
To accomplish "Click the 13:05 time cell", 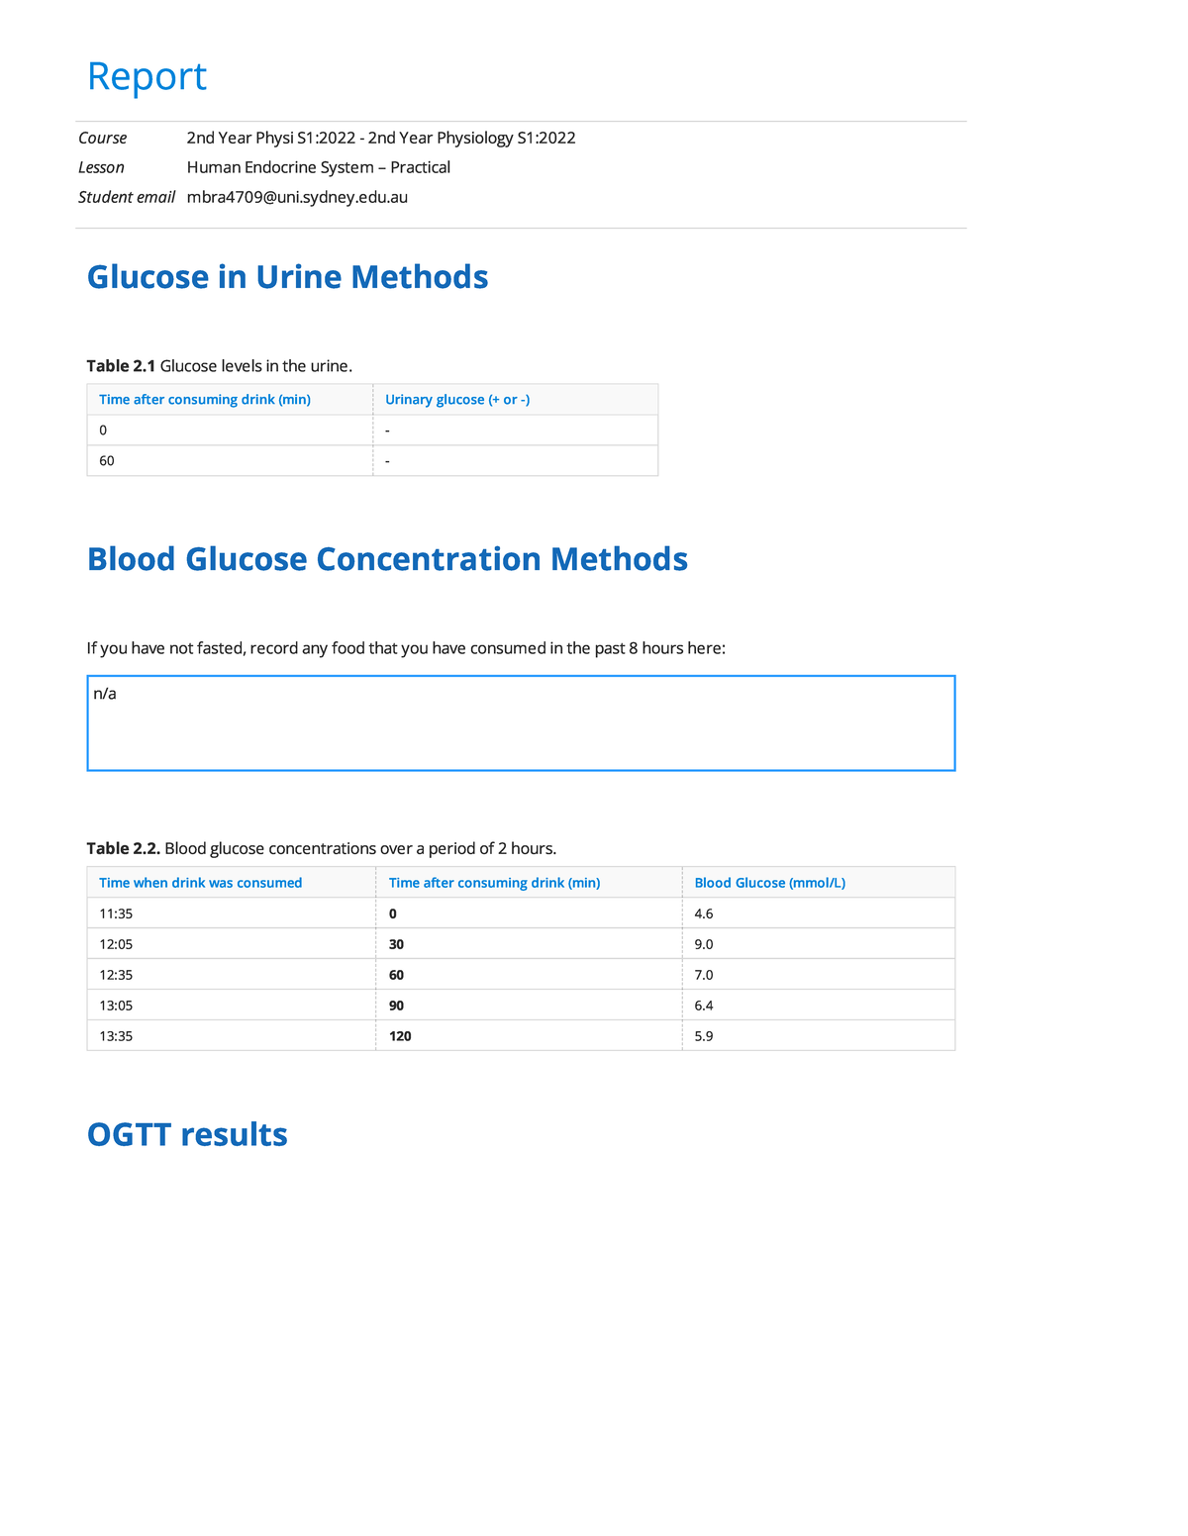I will pyautogui.click(x=116, y=1006).
